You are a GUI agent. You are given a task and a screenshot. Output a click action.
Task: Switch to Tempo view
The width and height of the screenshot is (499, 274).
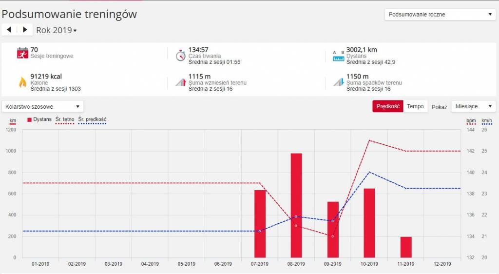coord(415,106)
